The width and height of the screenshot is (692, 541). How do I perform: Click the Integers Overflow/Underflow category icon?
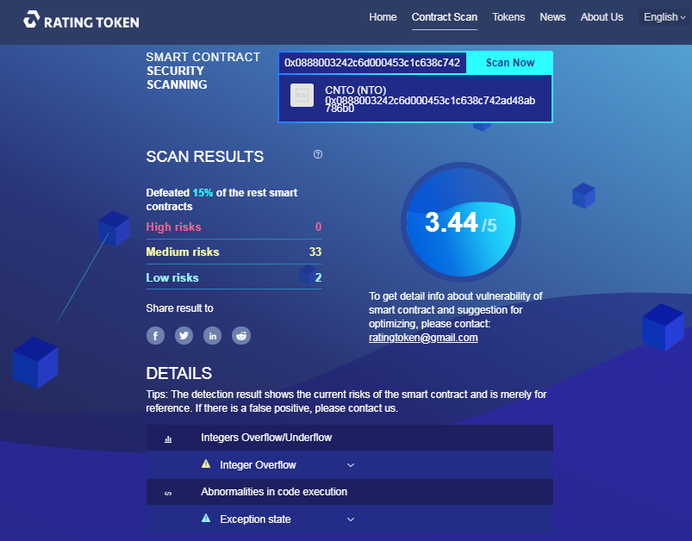pos(168,439)
